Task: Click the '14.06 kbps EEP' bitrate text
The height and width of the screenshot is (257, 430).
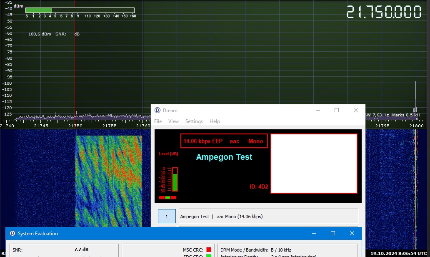Action: (203, 141)
